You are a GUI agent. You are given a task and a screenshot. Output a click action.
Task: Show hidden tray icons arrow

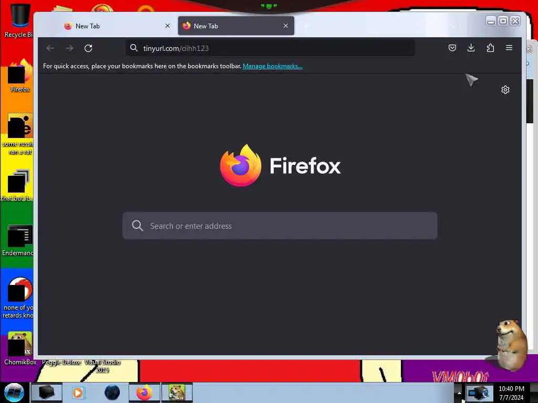pyautogui.click(x=459, y=393)
